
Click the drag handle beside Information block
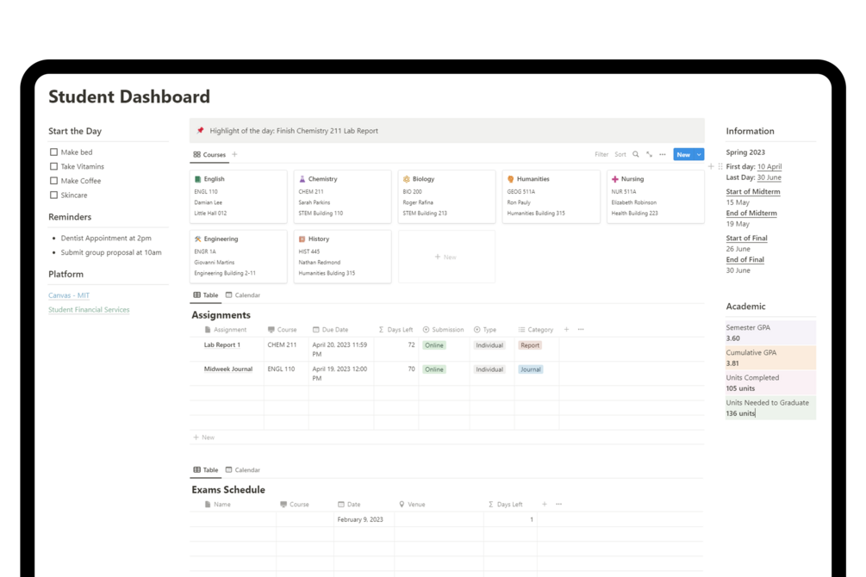pos(720,166)
